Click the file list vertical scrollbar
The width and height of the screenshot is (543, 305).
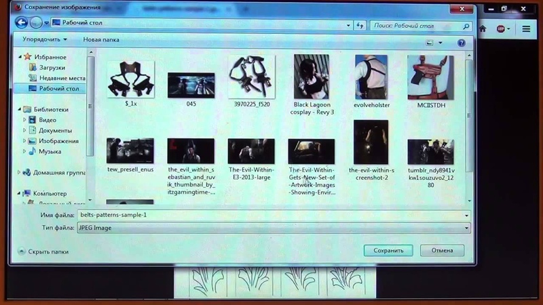tap(469, 116)
